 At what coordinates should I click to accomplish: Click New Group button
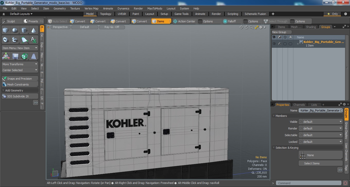282,32
